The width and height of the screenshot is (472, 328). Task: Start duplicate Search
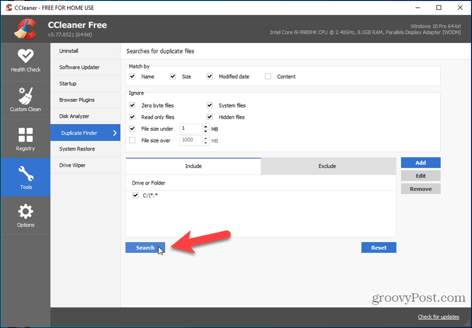pos(145,248)
